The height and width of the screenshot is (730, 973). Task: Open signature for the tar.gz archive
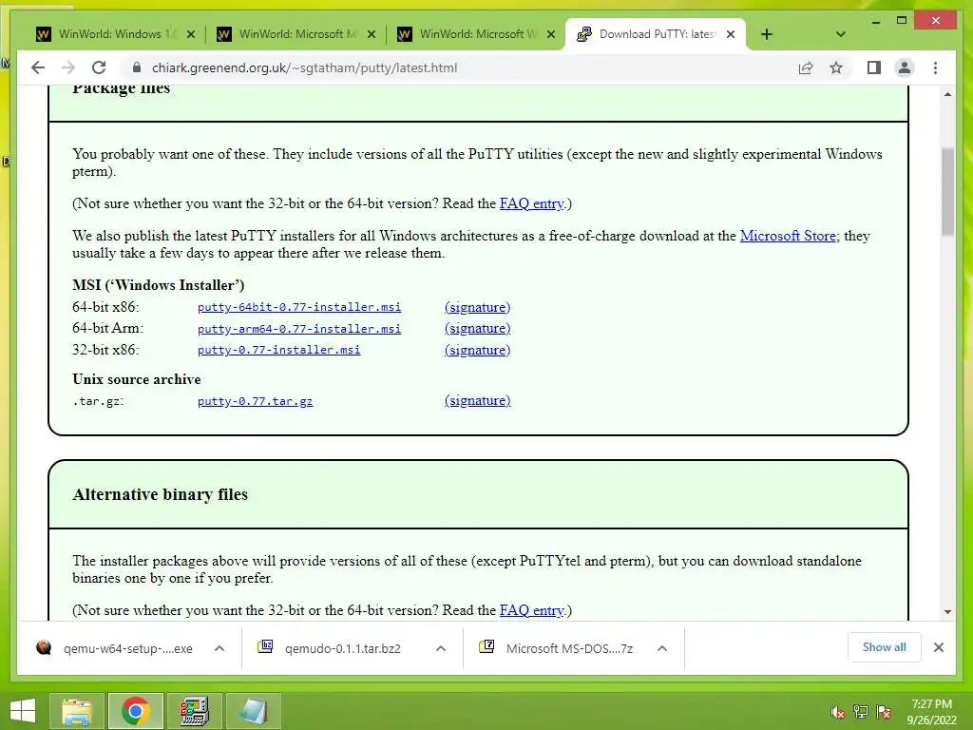coord(477,400)
